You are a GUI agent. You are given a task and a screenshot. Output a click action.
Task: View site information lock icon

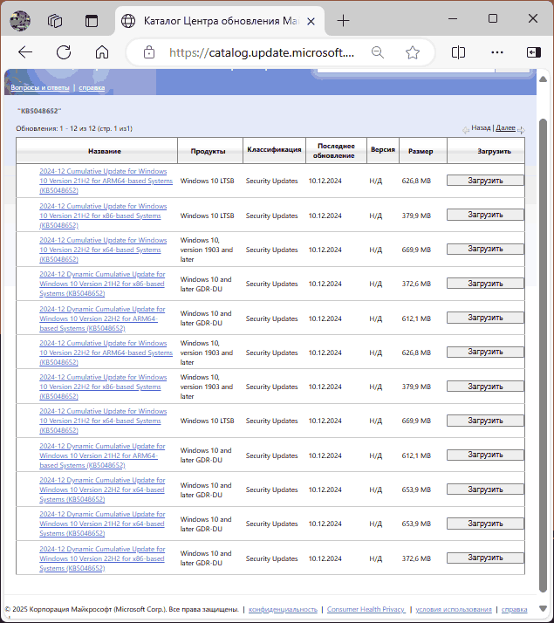[x=149, y=52]
